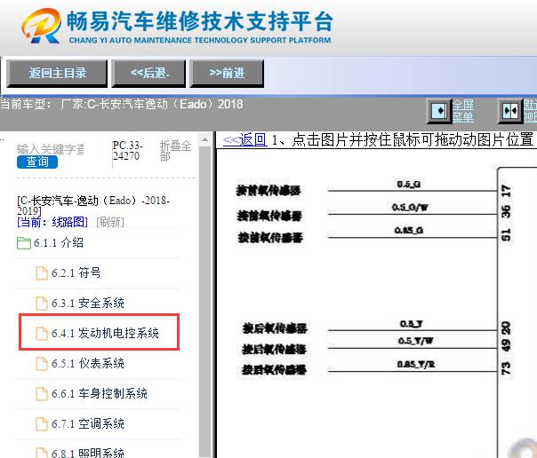This screenshot has height=458, width=537.
Task: Refresh the tree with 刷新
Action: click(x=110, y=222)
